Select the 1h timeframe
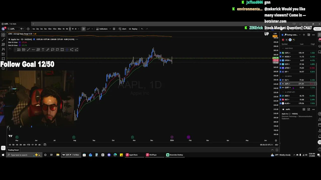This screenshot has width=321, height=180. (x=63, y=29)
